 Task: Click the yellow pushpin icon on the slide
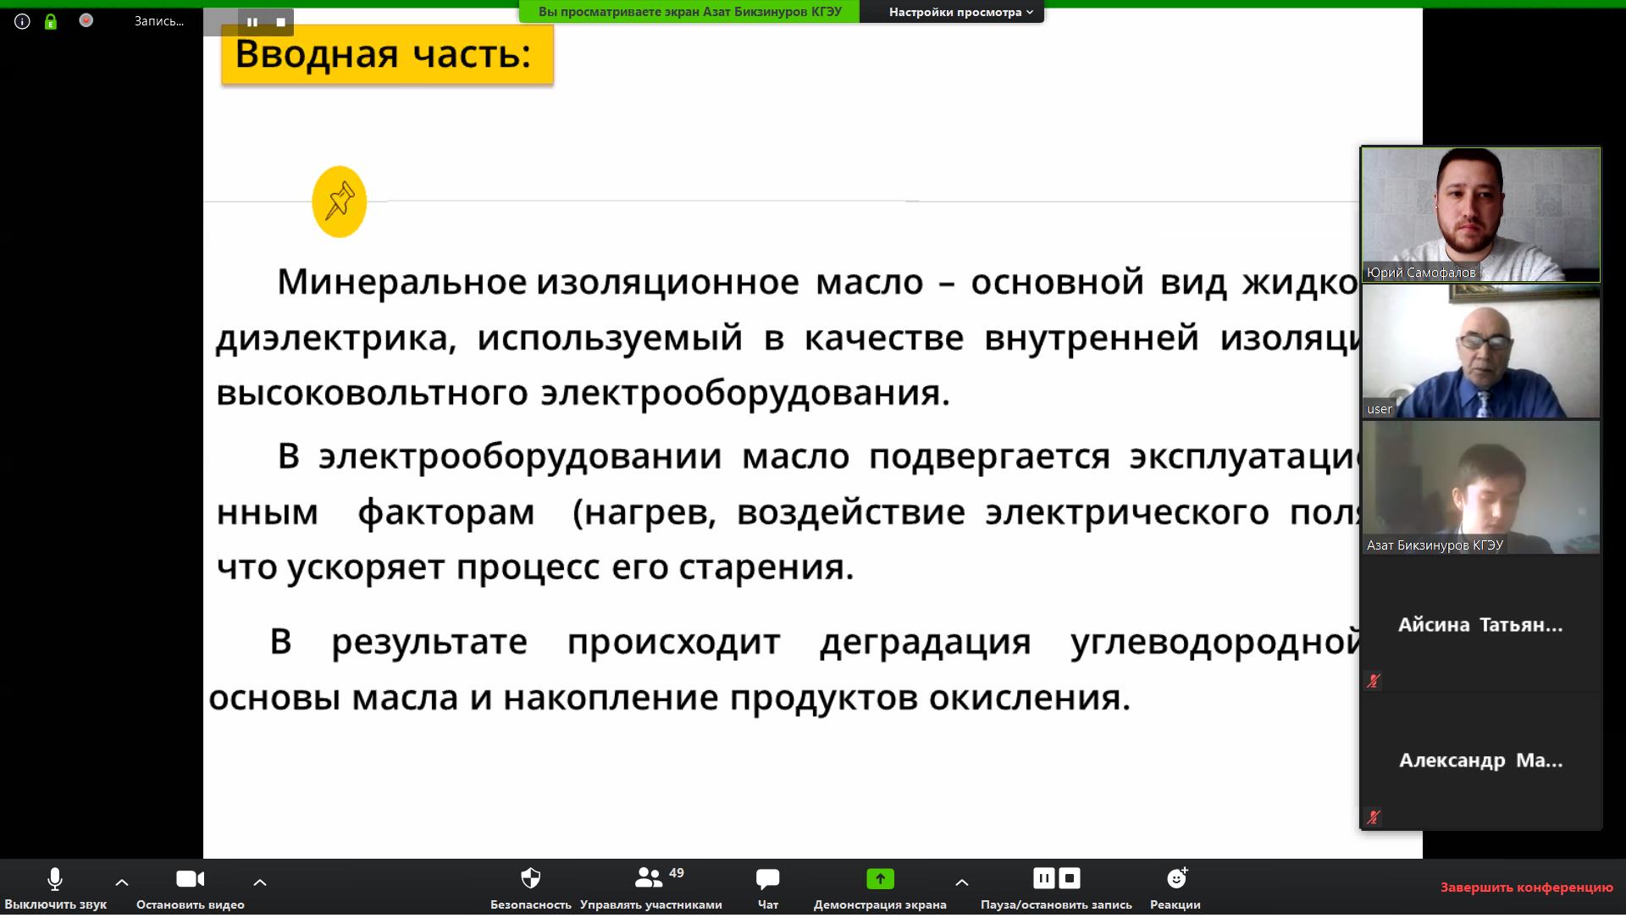pos(339,202)
